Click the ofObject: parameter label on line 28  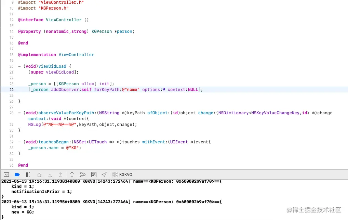(x=159, y=113)
